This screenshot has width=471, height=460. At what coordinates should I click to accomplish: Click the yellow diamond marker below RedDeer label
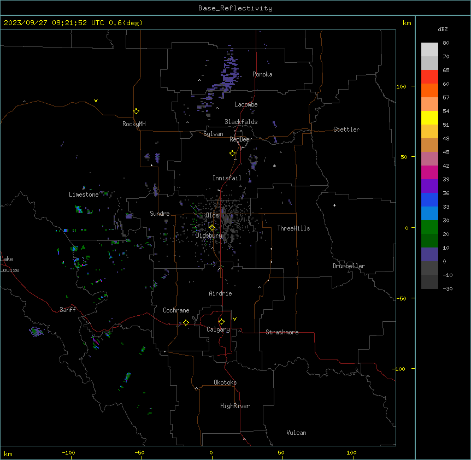[233, 154]
